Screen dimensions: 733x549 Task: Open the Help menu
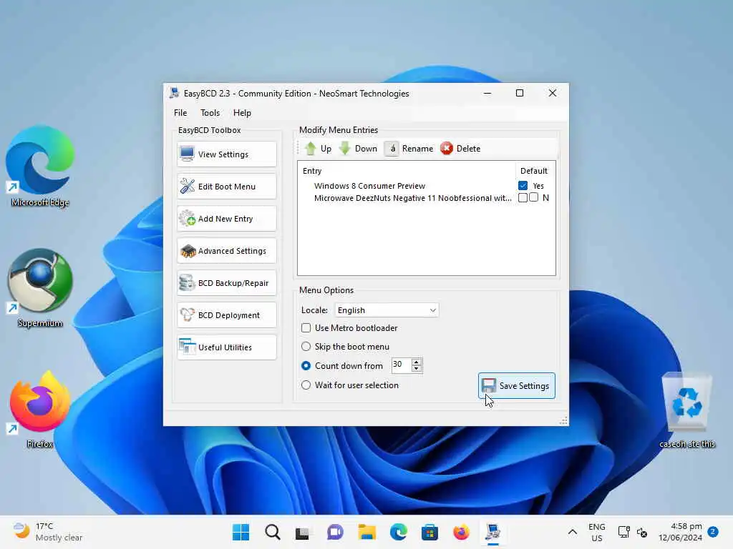(x=242, y=113)
